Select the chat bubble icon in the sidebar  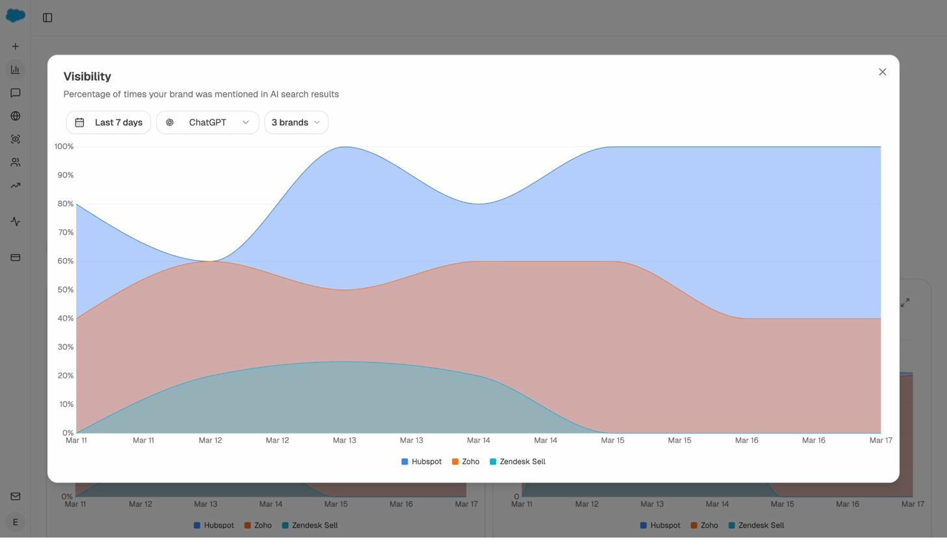pyautogui.click(x=15, y=92)
